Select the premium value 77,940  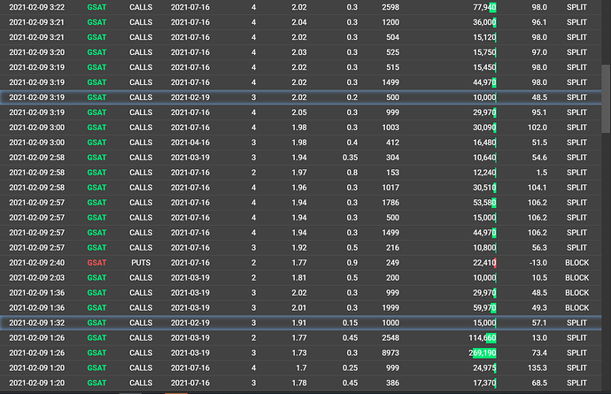click(x=484, y=7)
